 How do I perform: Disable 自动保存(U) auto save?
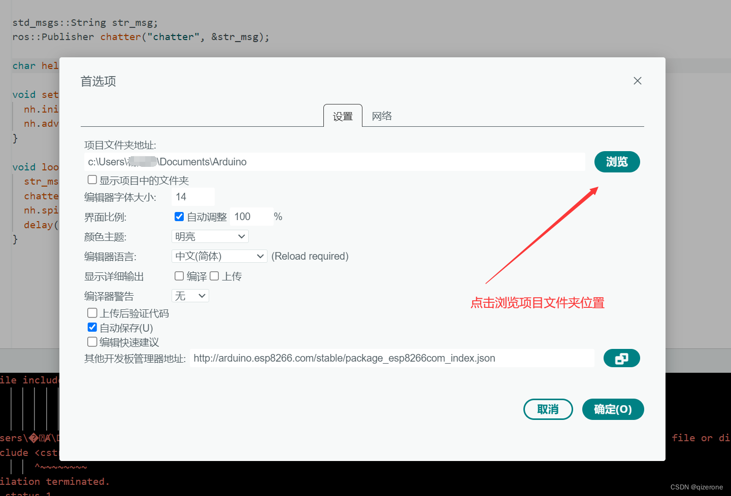coord(92,327)
